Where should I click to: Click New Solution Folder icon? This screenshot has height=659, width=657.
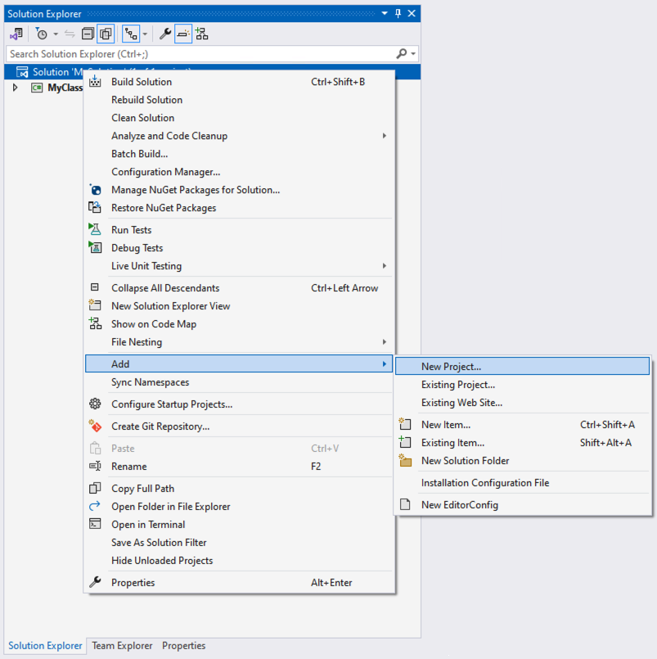[405, 460]
